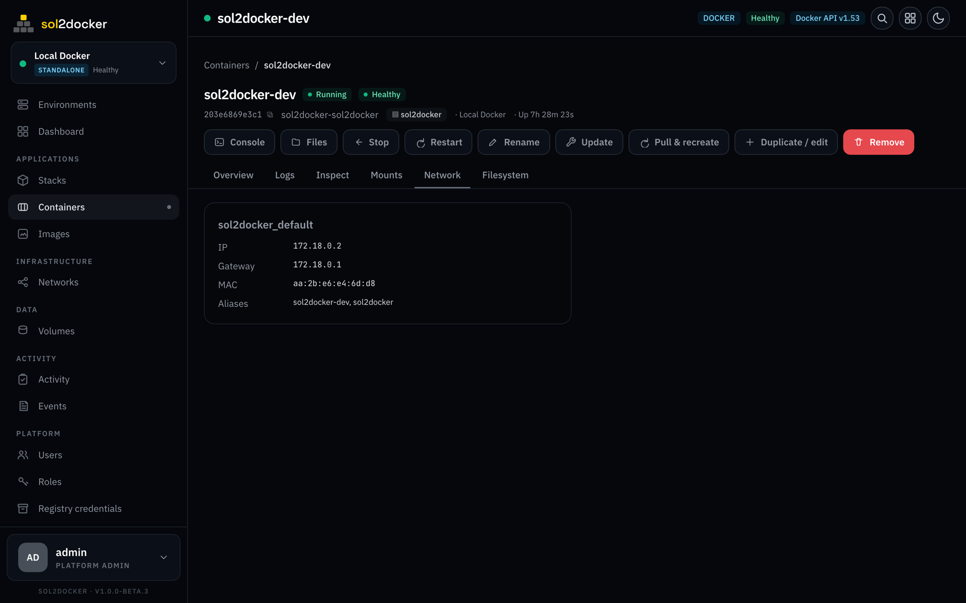Click the Stacks cube icon
The image size is (966, 603).
(23, 180)
